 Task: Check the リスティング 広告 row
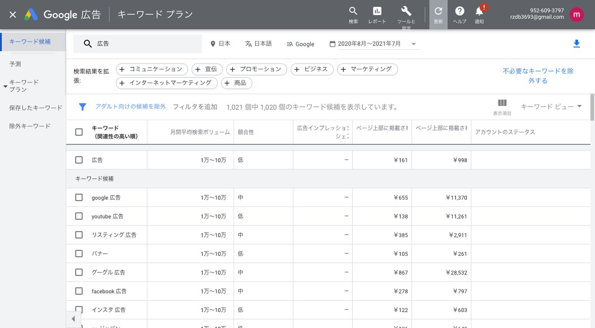79,235
